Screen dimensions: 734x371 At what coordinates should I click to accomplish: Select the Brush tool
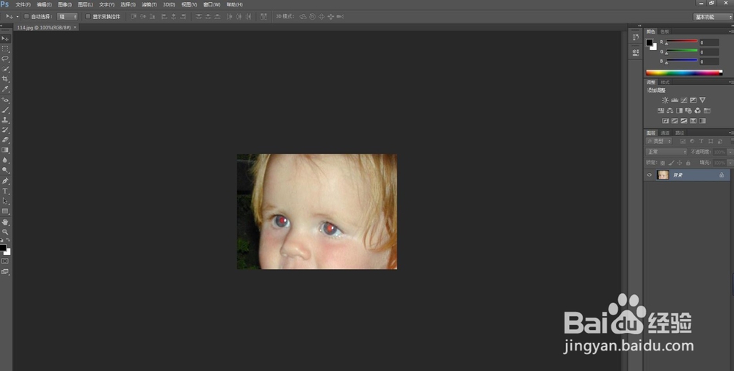tap(5, 110)
